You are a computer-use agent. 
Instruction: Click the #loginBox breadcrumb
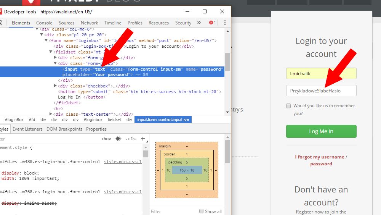pos(14,120)
